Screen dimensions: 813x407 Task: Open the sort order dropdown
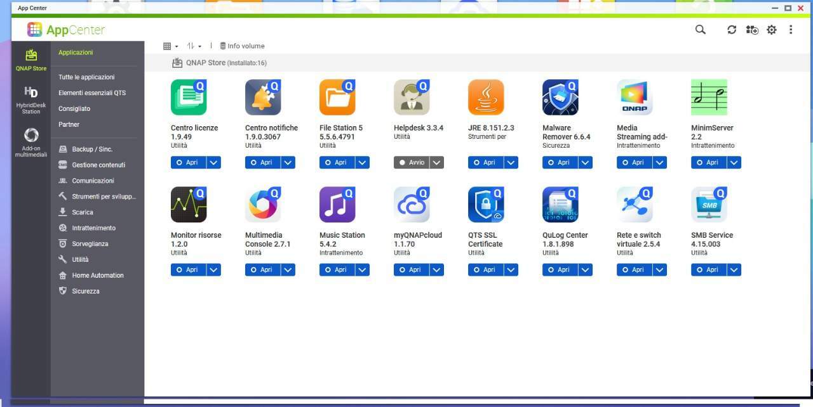(194, 46)
